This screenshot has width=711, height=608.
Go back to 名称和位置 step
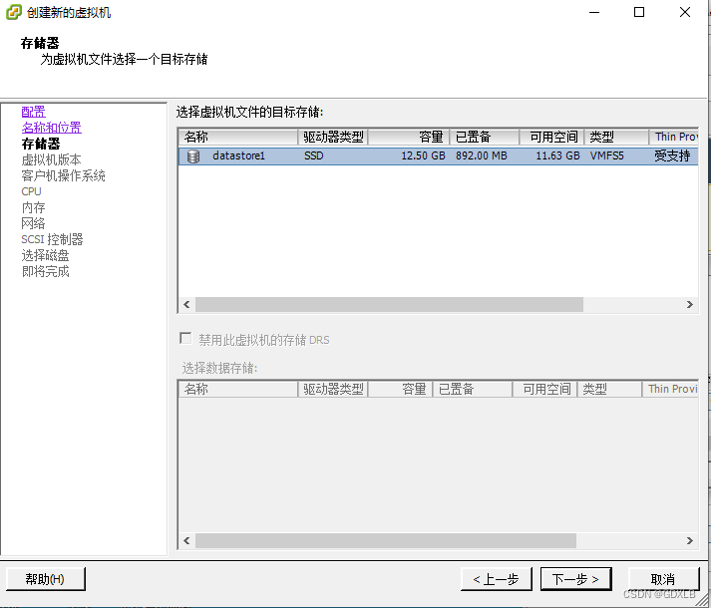point(52,128)
